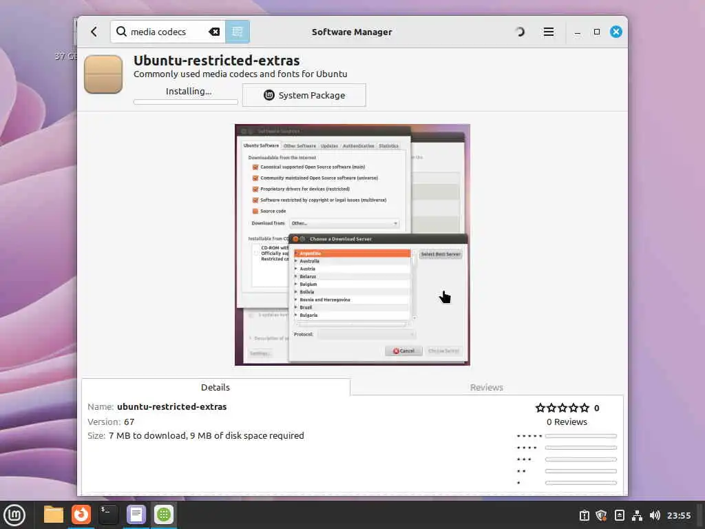The image size is (705, 529).
Task: Open the Terminal from the taskbar
Action: click(108, 515)
